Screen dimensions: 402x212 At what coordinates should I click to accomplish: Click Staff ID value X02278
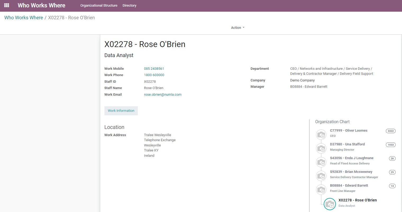coord(150,82)
